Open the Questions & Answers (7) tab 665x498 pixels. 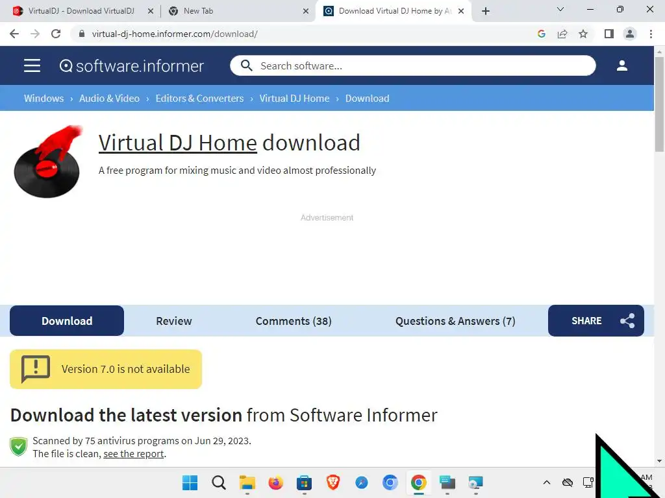455,321
